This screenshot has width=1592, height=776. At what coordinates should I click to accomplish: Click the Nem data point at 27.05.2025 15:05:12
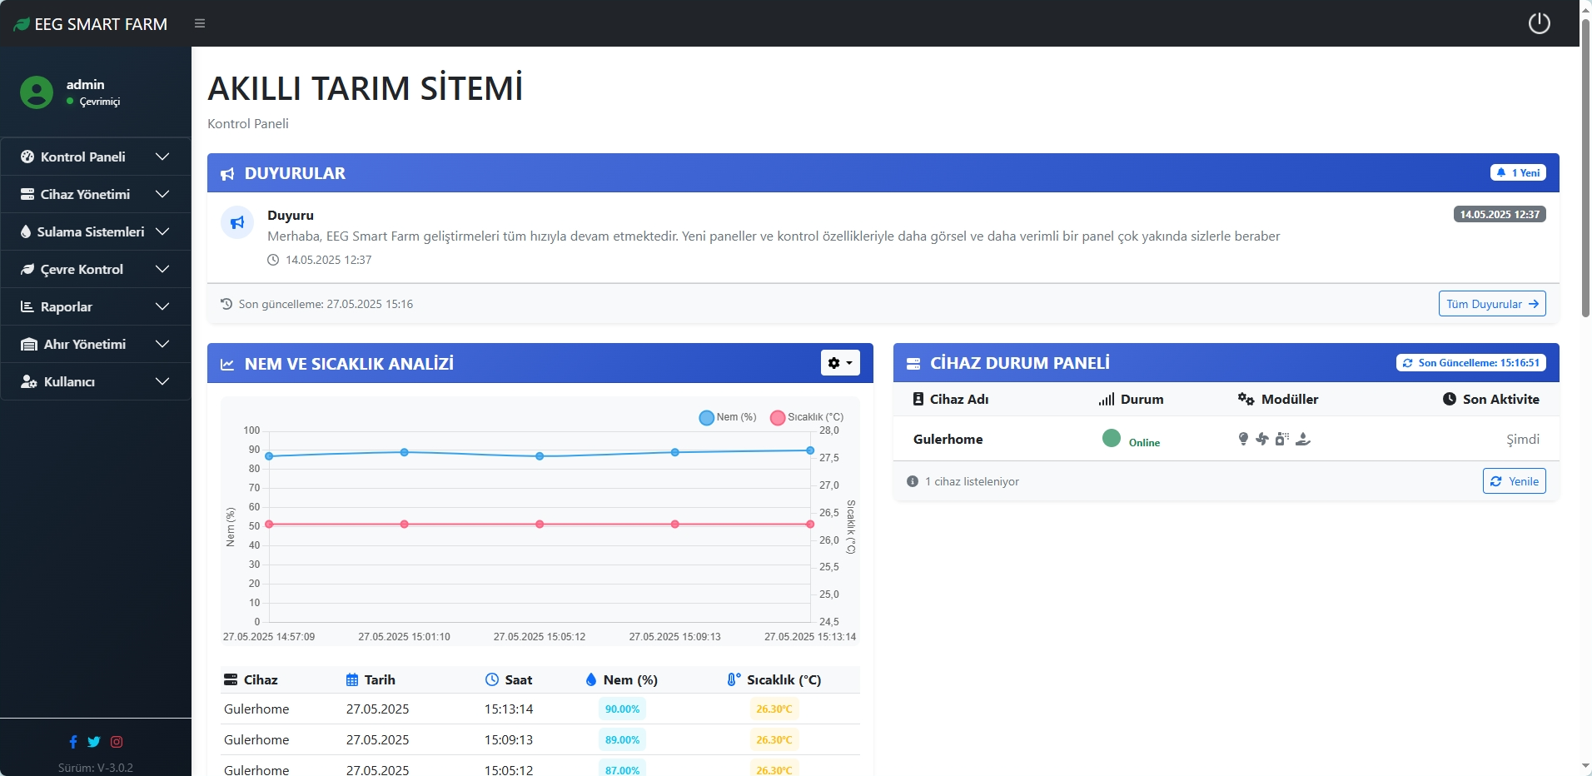click(540, 456)
